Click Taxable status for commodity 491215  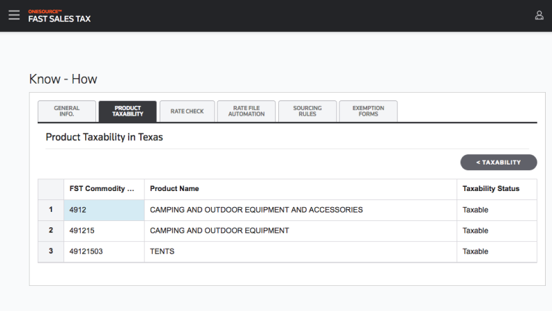point(496,231)
